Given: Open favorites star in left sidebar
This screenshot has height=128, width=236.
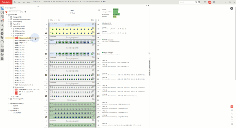Looking at the screenshot, I should 2,29.
